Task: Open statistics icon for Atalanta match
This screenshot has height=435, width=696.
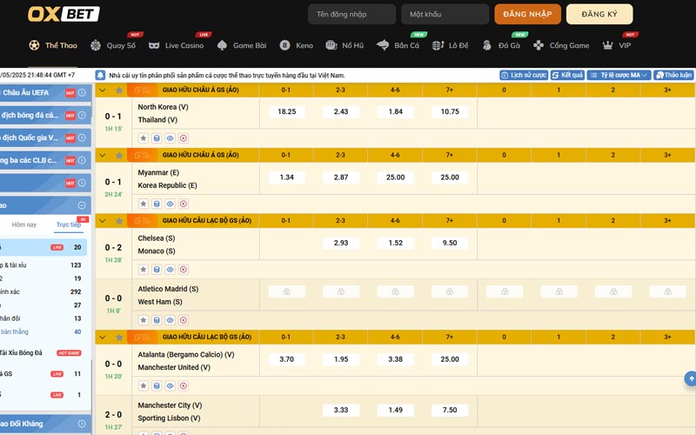Action: point(157,385)
